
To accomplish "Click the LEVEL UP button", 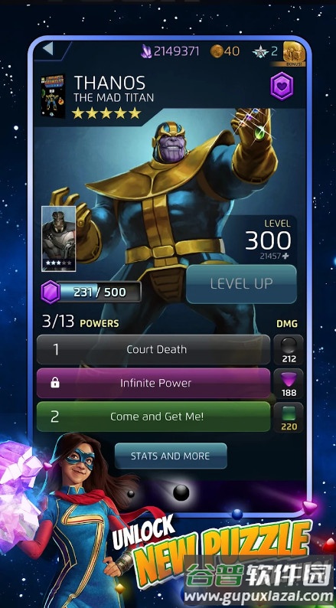I will pos(241,284).
